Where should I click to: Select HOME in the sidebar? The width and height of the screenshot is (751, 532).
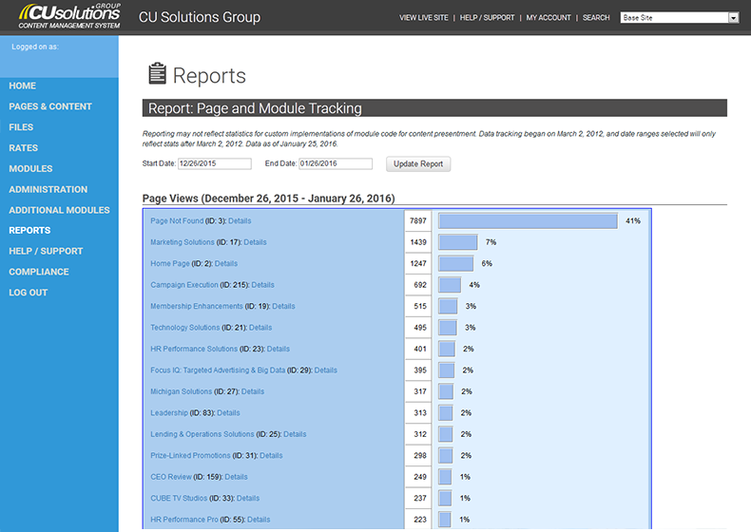22,85
